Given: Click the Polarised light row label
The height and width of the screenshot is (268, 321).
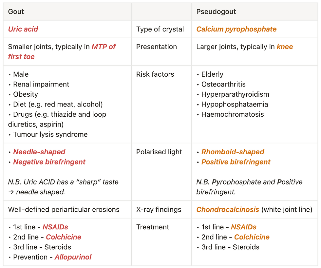Looking at the screenshot, I should click(x=159, y=152).
